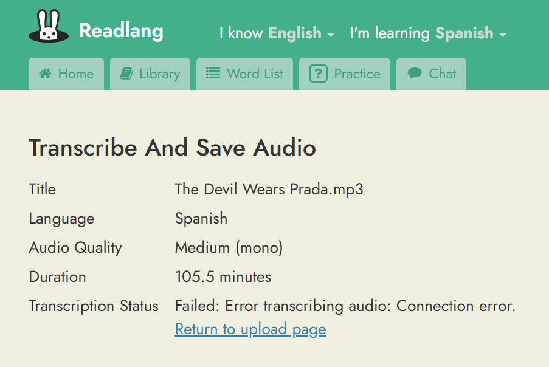Switch to the Library tab
Image resolution: width=549 pixels, height=367 pixels.
click(x=150, y=74)
